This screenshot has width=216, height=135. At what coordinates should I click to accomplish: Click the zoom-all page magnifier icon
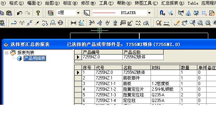pyautogui.click(x=208, y=23)
